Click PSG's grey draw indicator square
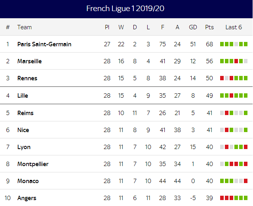This screenshot has width=253, height=206. pos(236,44)
